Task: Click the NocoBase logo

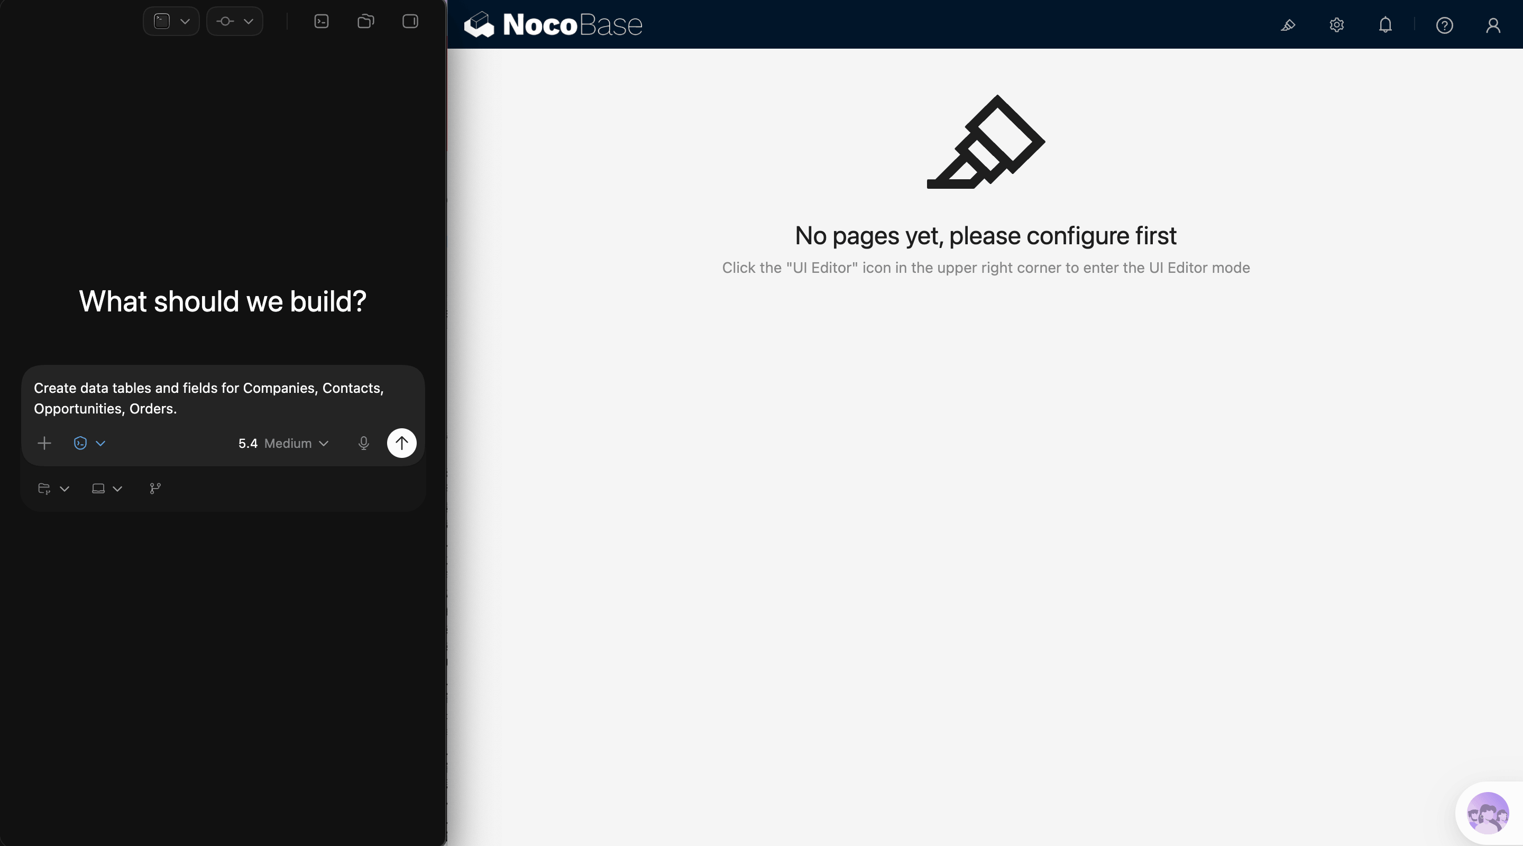Action: click(553, 24)
